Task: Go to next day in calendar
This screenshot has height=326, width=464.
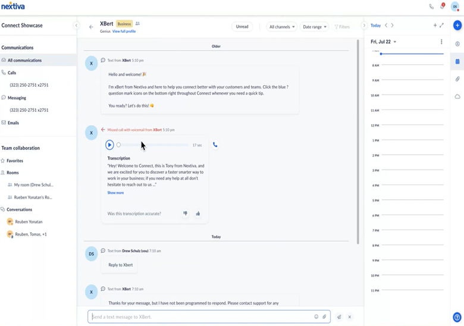Action: (393, 26)
